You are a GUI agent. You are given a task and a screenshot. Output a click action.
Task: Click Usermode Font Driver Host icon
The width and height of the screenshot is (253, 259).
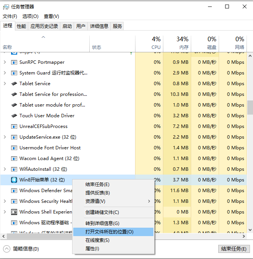click(14, 148)
